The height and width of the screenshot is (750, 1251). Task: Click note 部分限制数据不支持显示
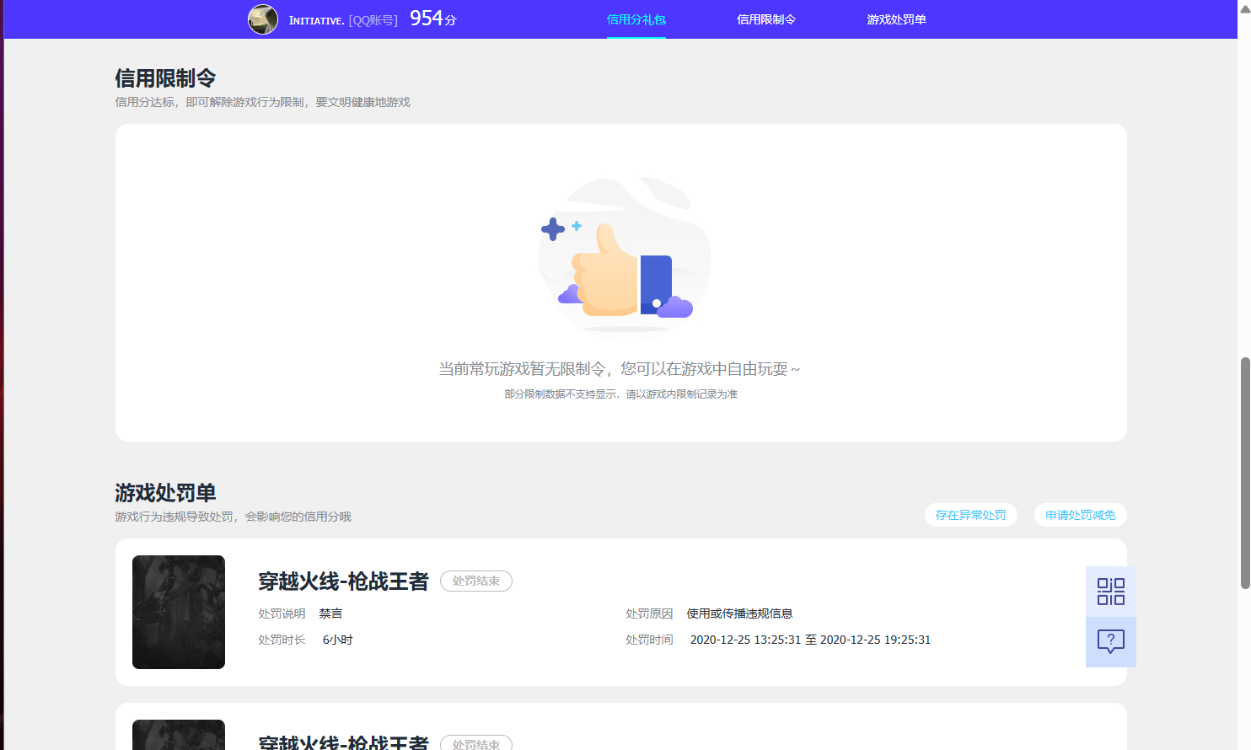[x=561, y=394]
